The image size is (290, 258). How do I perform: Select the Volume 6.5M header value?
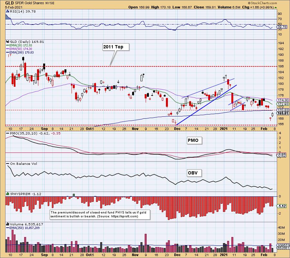(229, 7)
